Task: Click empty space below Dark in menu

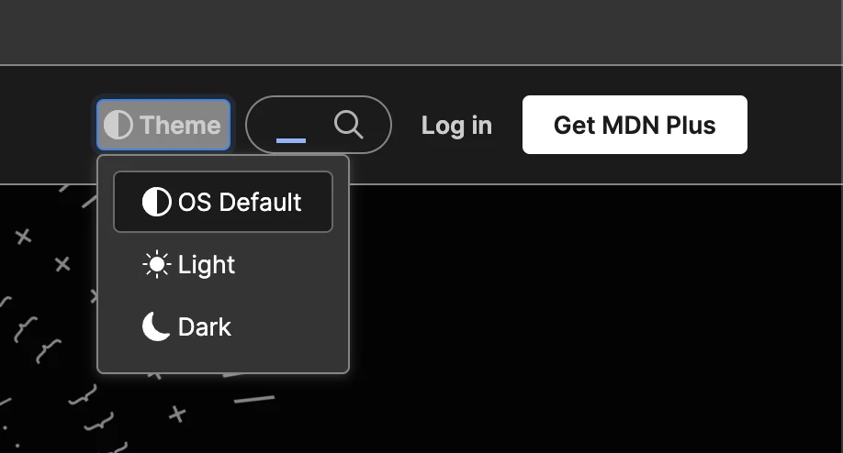Action: pyautogui.click(x=223, y=364)
